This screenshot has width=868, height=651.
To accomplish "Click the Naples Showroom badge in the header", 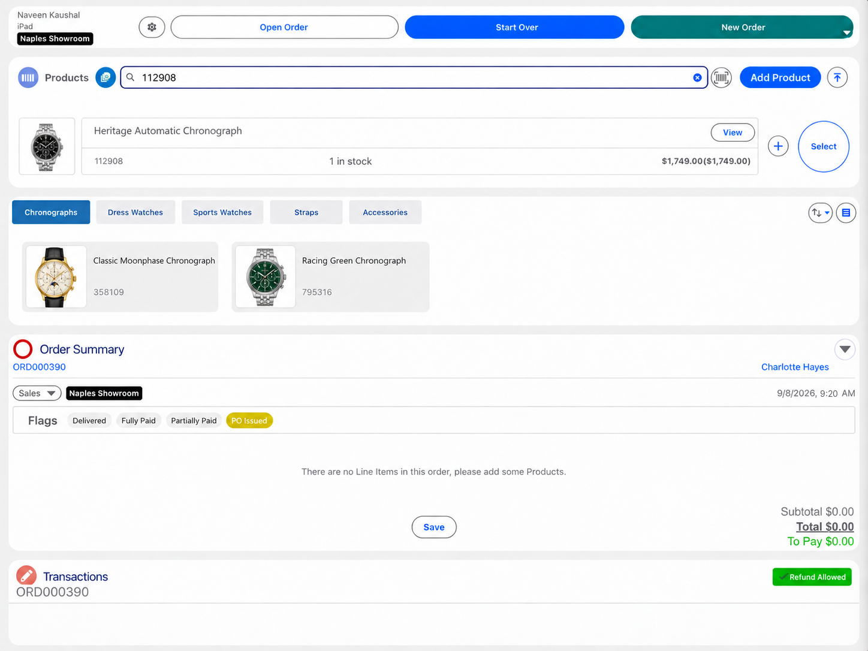I will point(55,38).
